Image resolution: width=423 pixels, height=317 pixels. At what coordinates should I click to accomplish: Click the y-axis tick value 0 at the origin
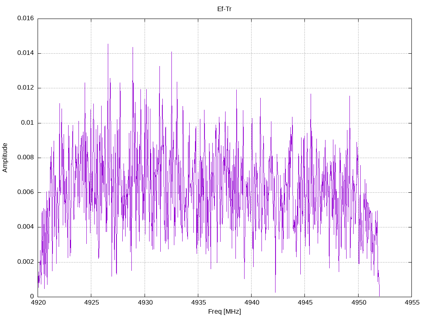(32, 296)
